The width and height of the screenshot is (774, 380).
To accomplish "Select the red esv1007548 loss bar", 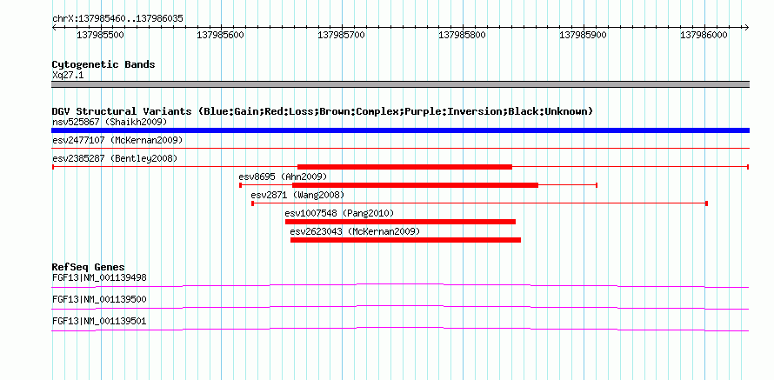I will click(x=400, y=222).
